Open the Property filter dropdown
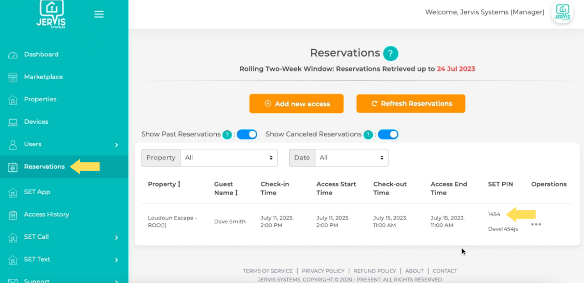Image resolution: width=584 pixels, height=283 pixels. pos(229,158)
